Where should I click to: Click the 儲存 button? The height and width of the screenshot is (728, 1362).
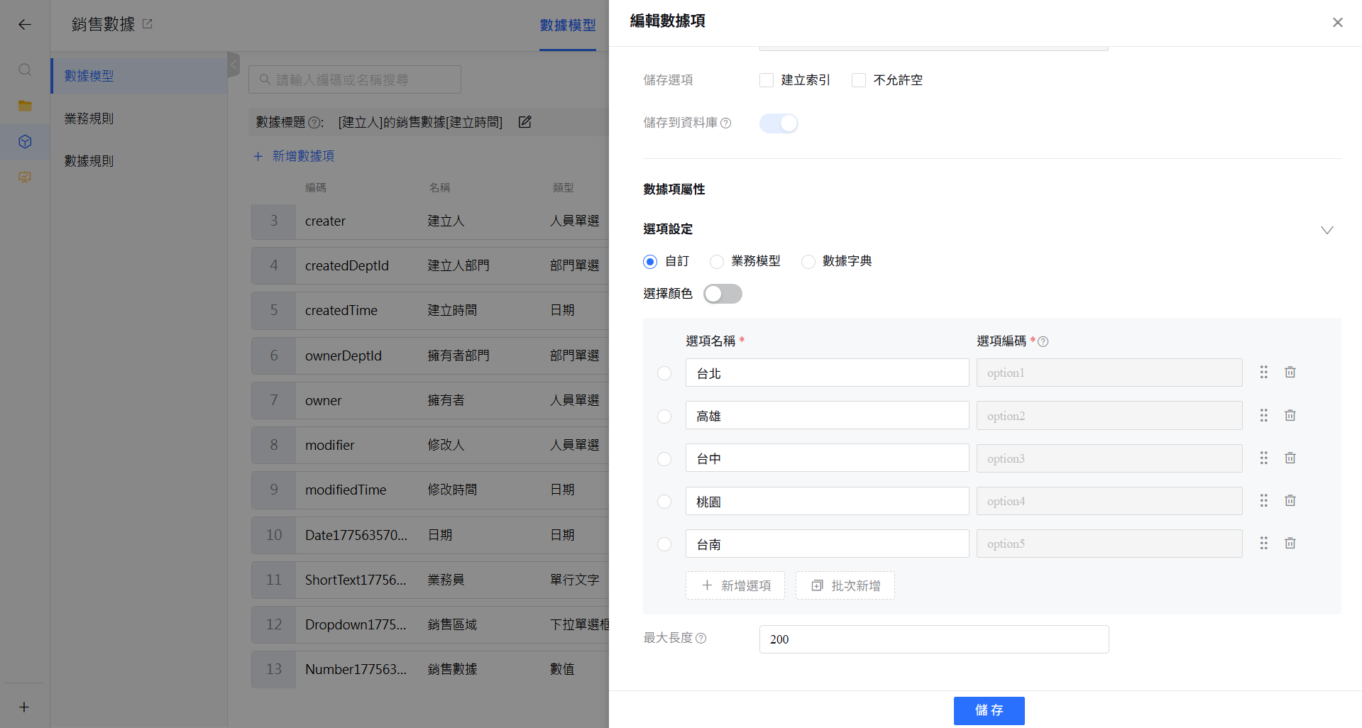click(989, 710)
